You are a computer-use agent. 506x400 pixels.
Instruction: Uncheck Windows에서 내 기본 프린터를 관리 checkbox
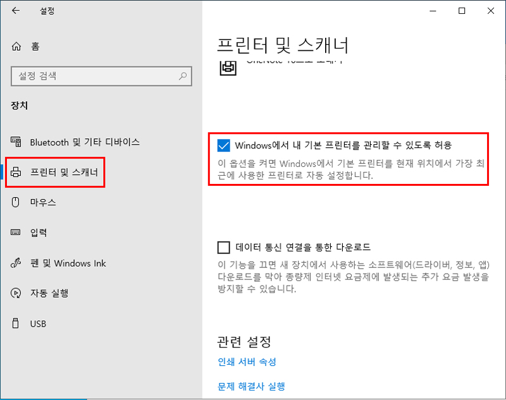tap(224, 145)
